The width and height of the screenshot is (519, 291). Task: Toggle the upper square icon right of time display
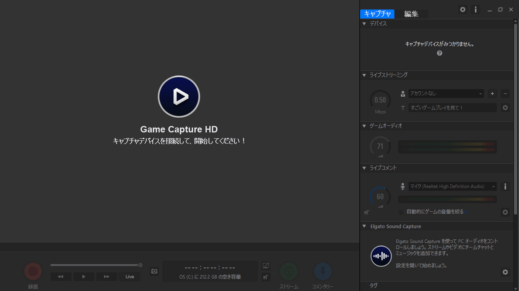click(x=266, y=266)
